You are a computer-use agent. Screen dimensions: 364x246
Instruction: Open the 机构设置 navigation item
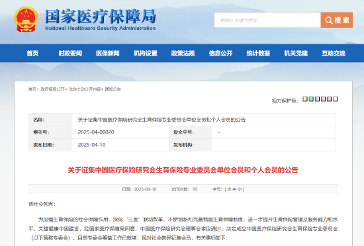(x=146, y=54)
